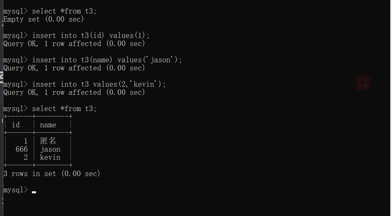Click the '3 rows in set' result line
The image size is (392, 216).
click(52, 174)
